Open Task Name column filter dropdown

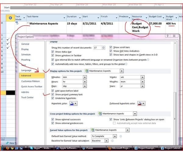pyautogui.click(x=64, y=18)
